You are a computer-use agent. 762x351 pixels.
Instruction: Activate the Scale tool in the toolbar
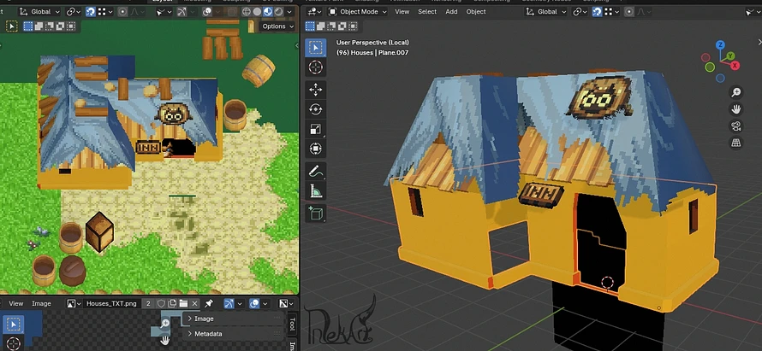click(x=315, y=129)
